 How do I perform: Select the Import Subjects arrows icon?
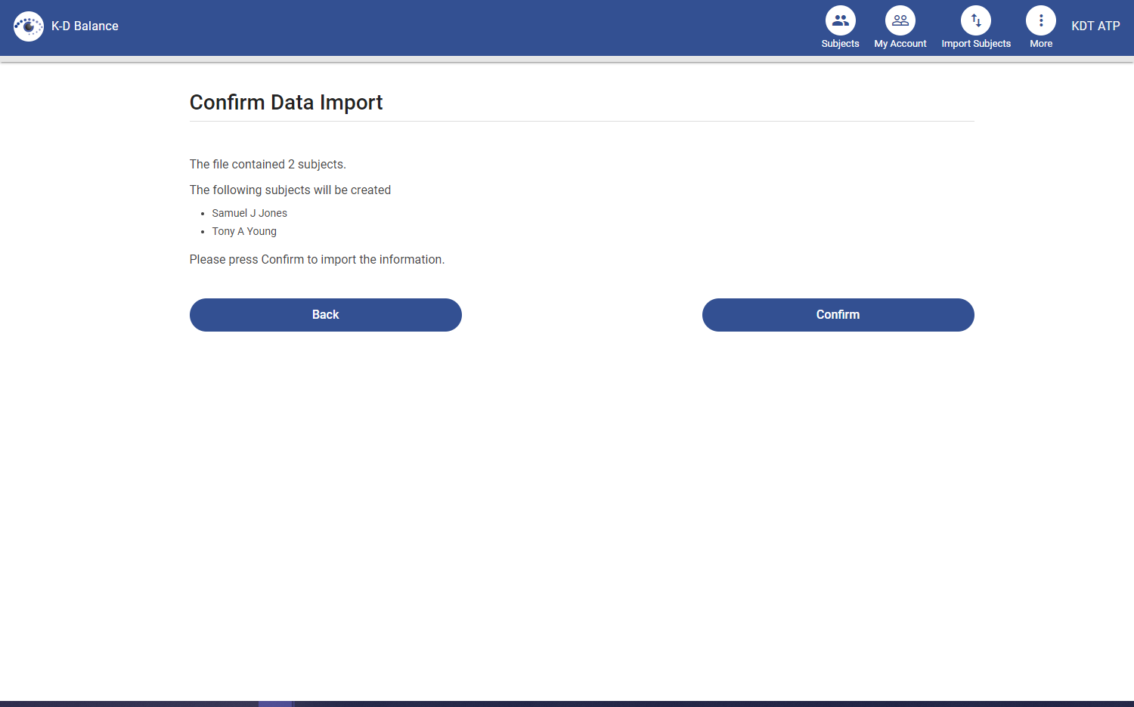975,20
